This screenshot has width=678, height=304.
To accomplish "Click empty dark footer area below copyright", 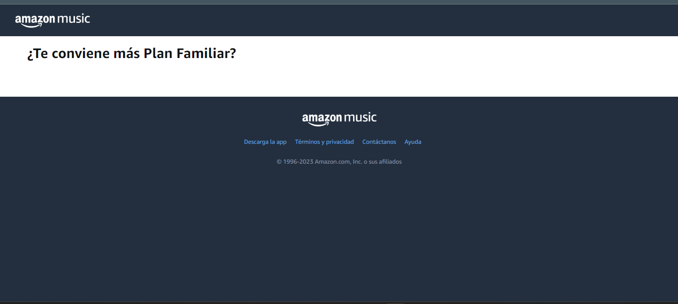I will 339,233.
